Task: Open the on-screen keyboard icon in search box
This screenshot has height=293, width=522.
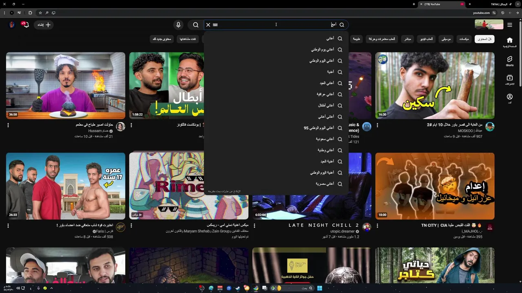Action: click(215, 25)
